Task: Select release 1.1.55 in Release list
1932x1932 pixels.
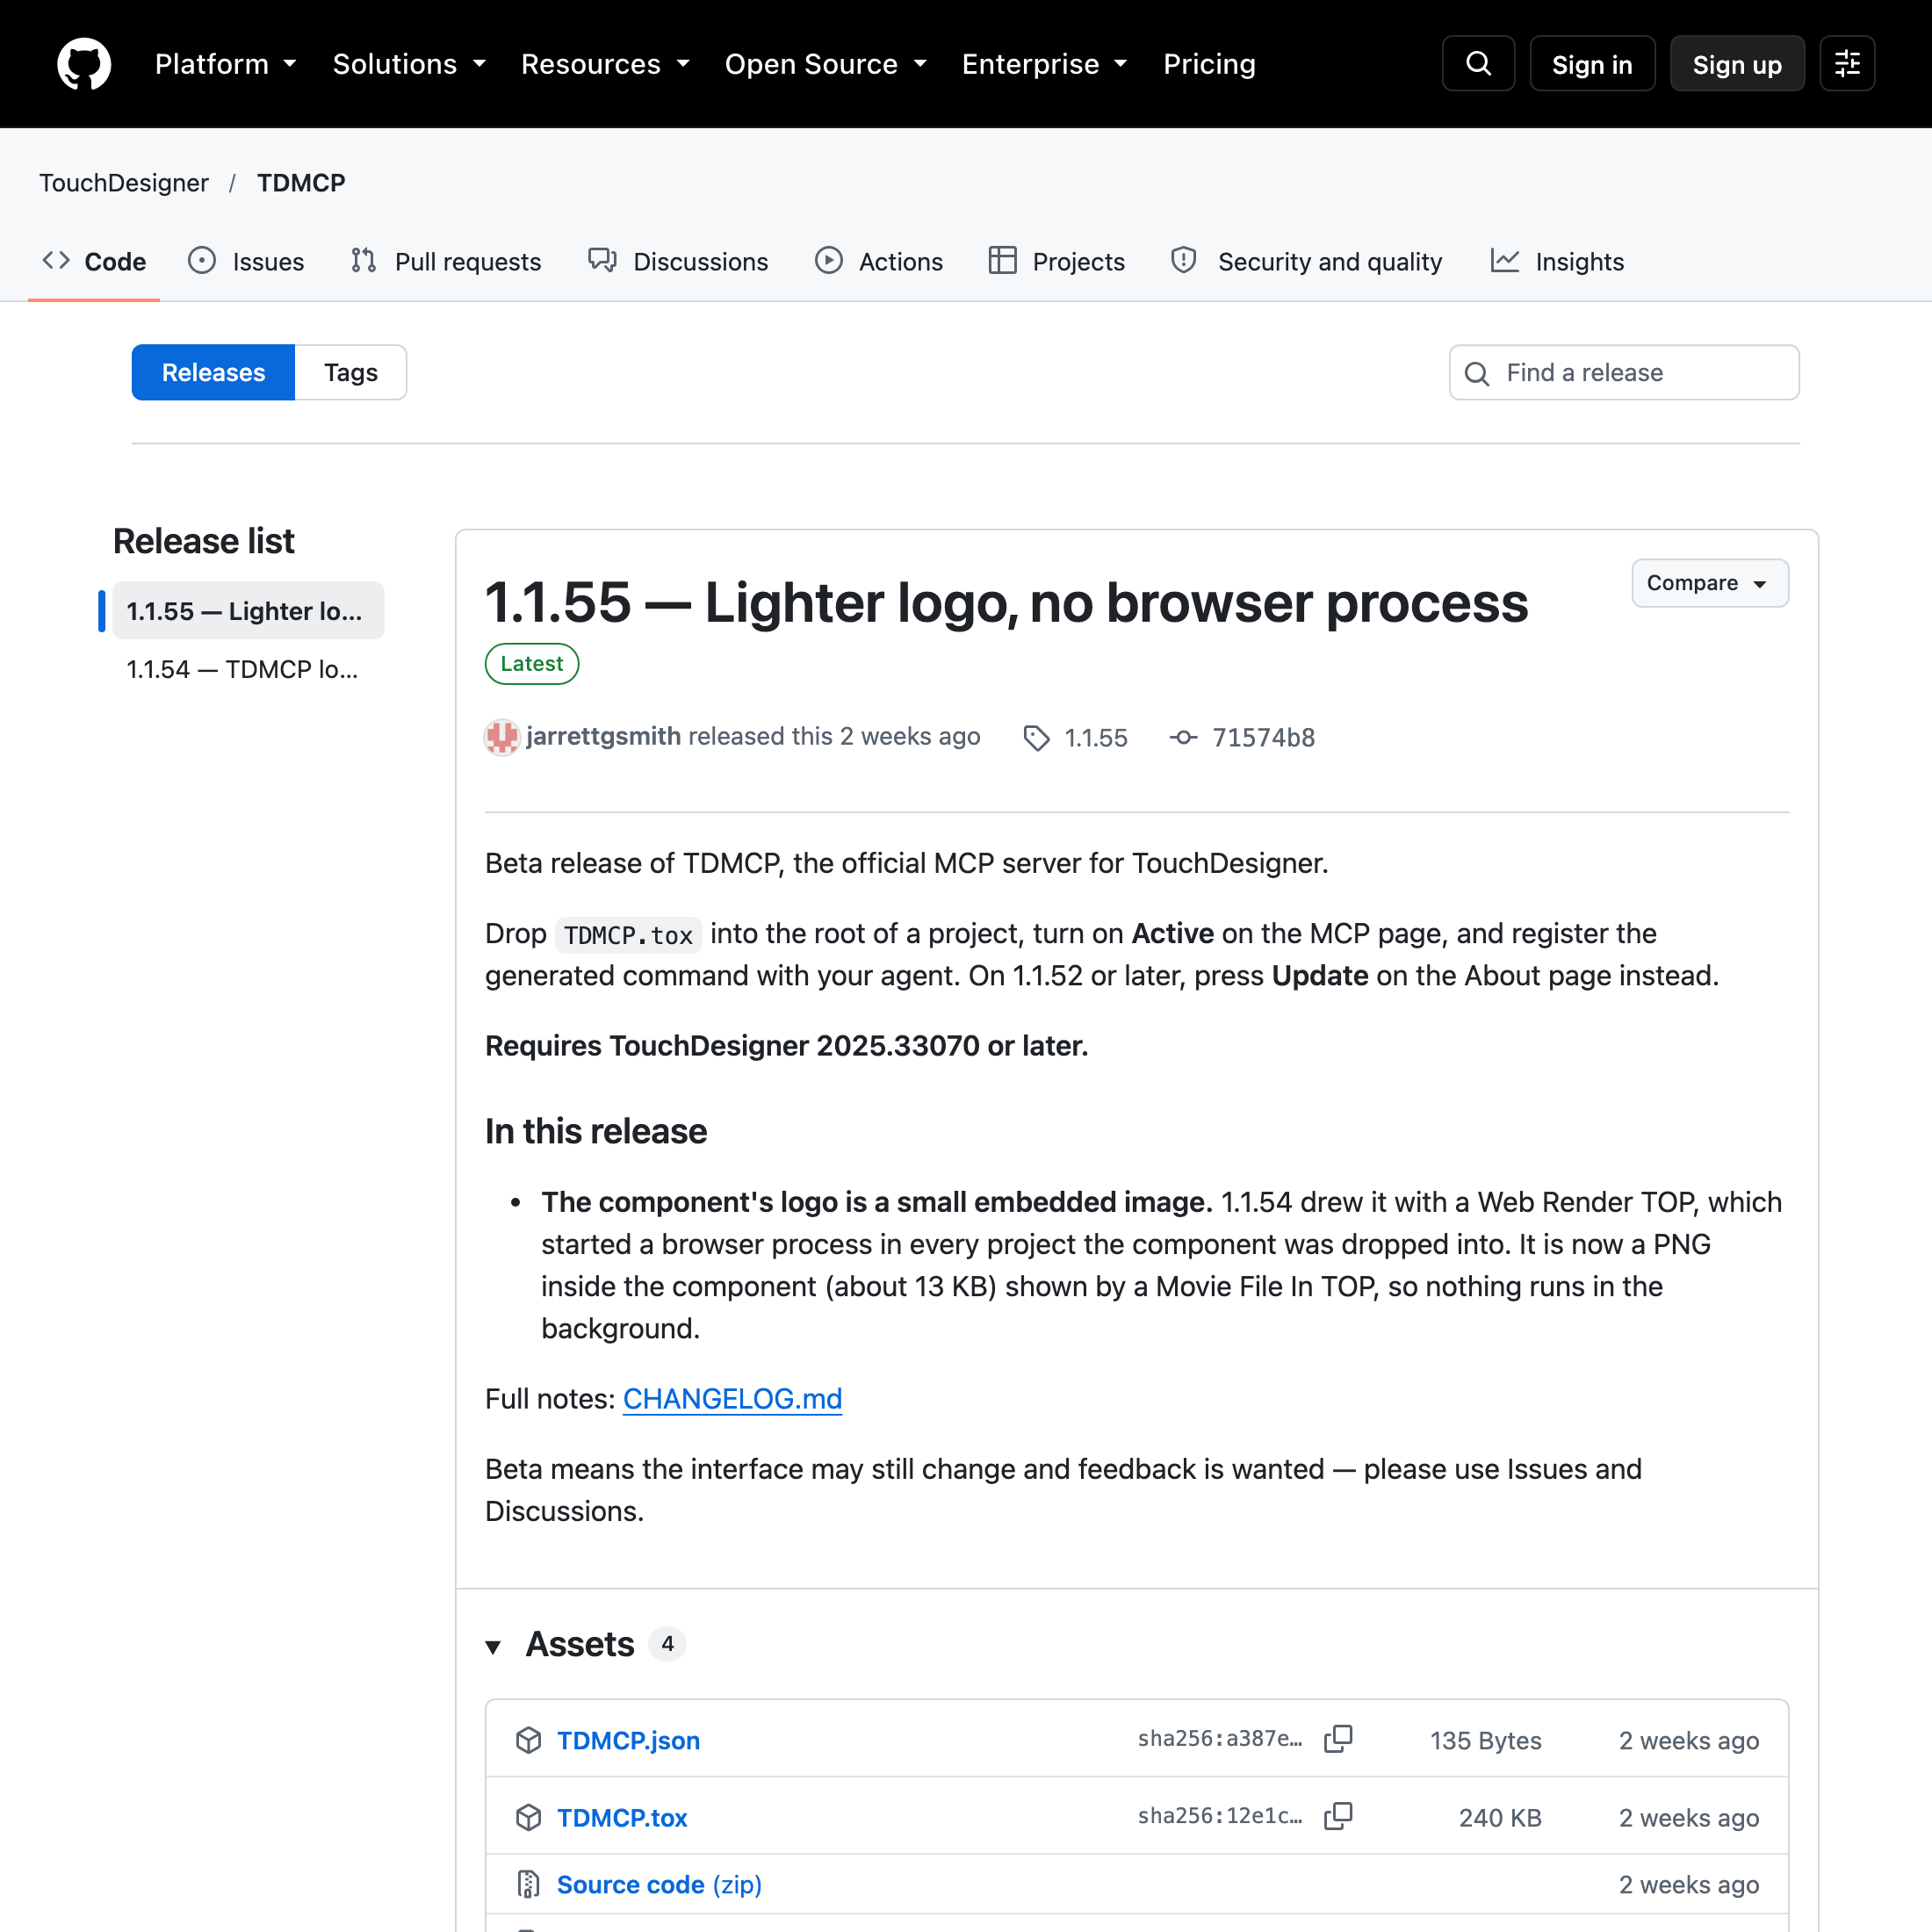Action: click(248, 611)
